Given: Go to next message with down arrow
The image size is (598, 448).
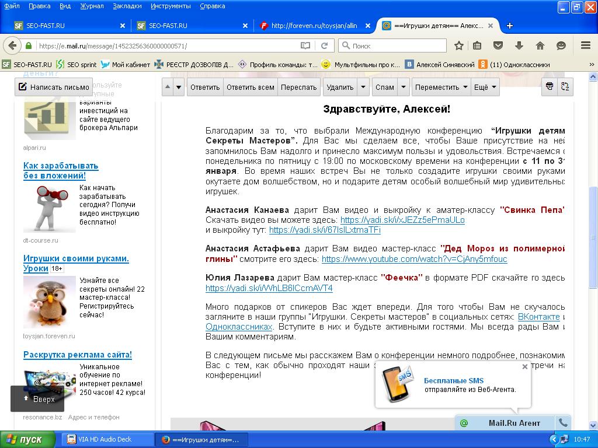Looking at the screenshot, I should click(179, 87).
